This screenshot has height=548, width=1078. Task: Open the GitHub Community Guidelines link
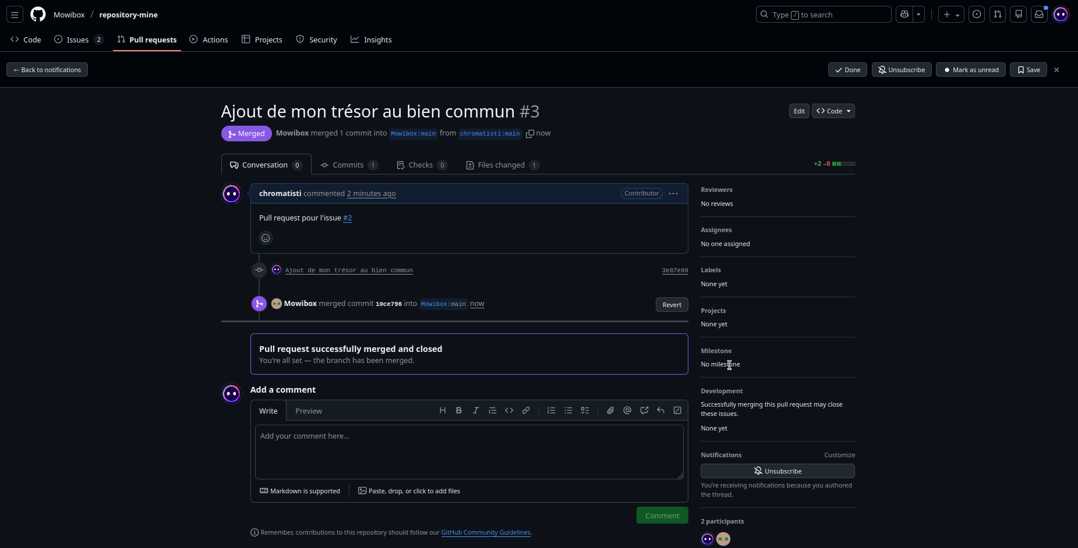coord(486,532)
